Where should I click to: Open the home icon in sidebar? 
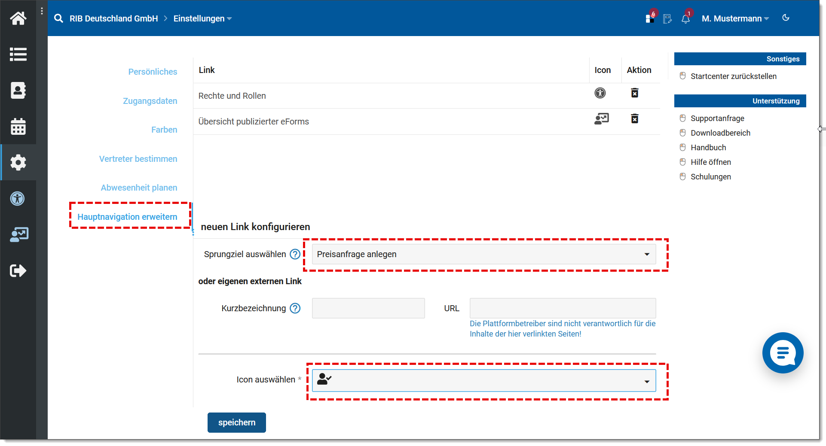(18, 18)
